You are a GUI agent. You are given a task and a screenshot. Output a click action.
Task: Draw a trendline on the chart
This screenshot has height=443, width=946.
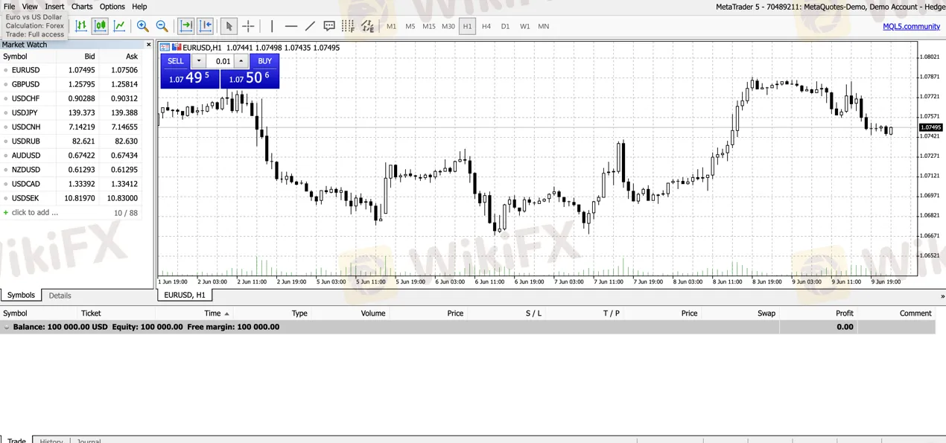[x=311, y=26]
